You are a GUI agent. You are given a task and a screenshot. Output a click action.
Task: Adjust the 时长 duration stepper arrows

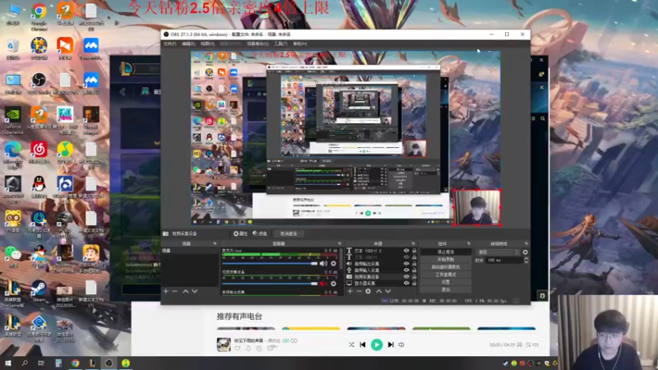526,260
